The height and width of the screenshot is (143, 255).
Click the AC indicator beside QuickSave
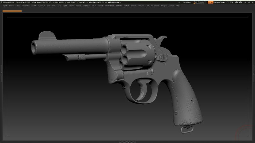[179, 2]
